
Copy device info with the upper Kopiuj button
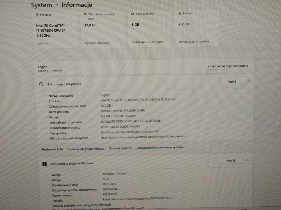click(x=232, y=82)
